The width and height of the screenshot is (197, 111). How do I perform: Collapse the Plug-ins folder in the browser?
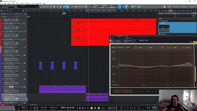pyautogui.click(x=160, y=21)
